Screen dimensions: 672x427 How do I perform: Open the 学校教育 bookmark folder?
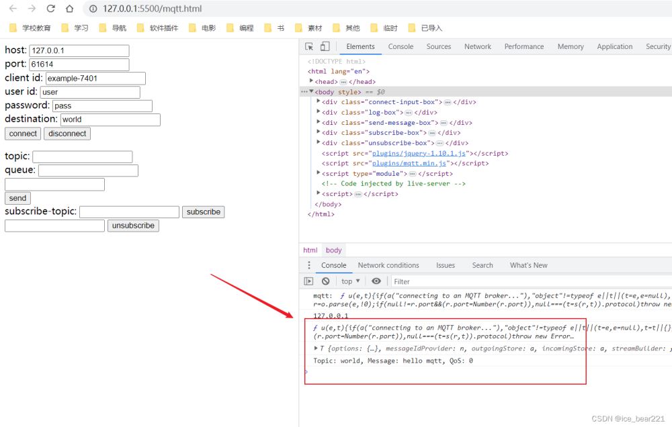[x=31, y=28]
